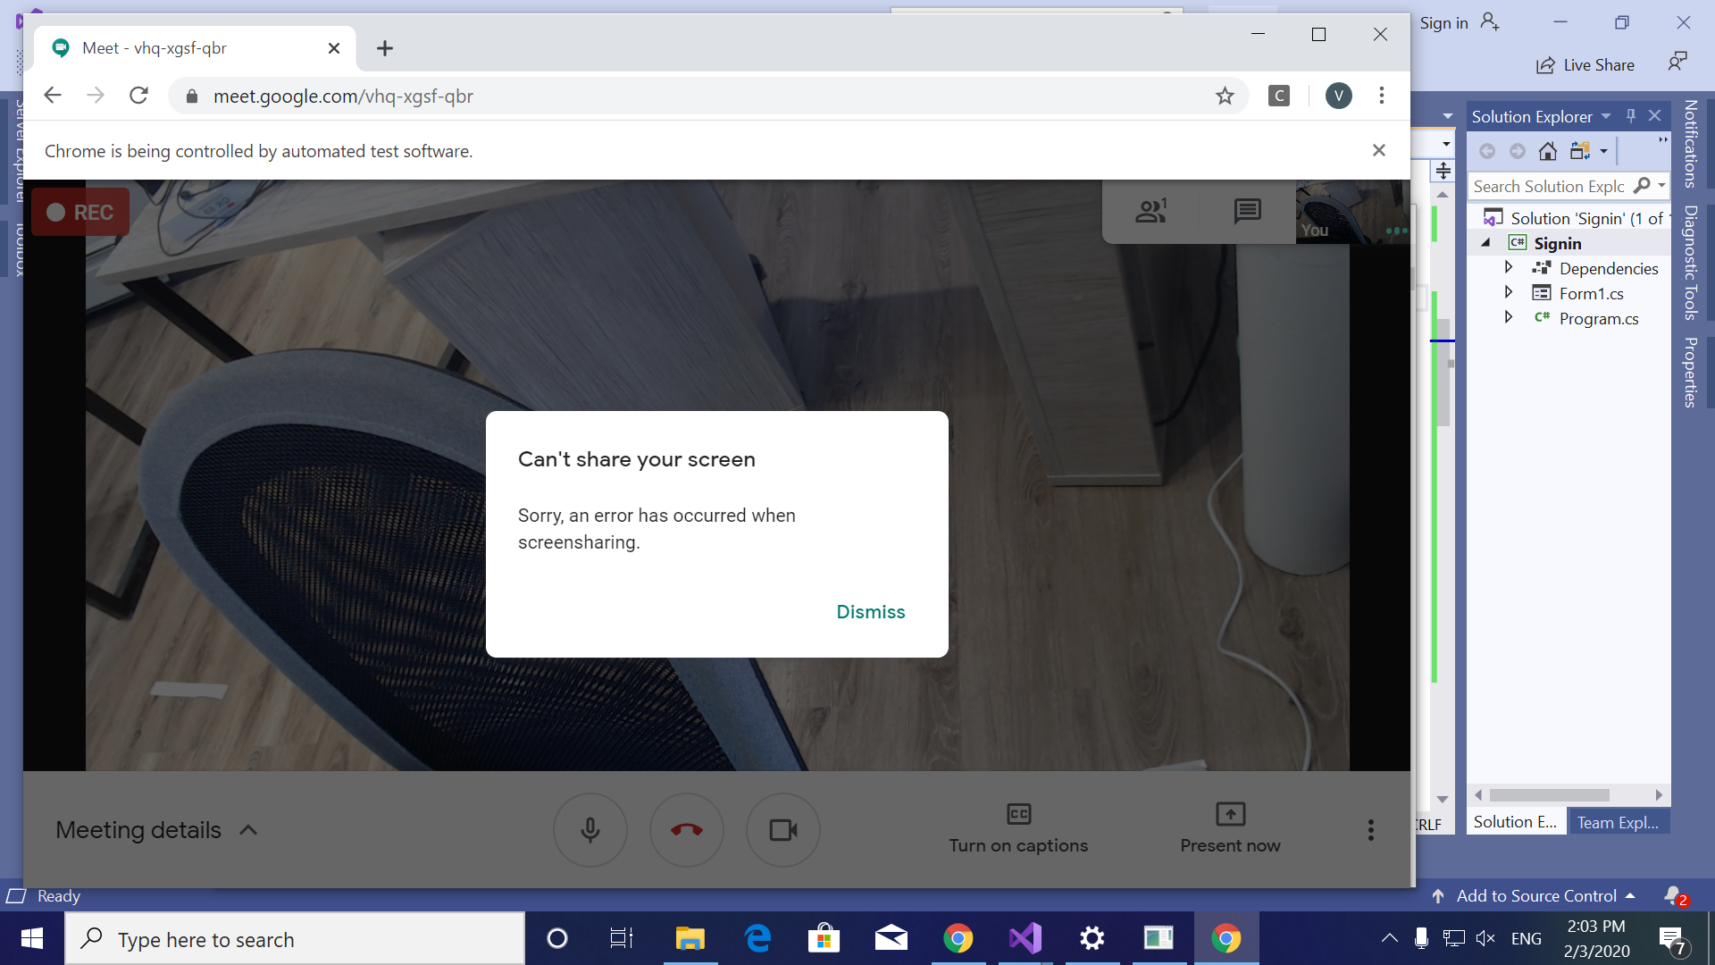This screenshot has height=965, width=1715.
Task: Select the Signin project in Solution Explorer
Action: pyautogui.click(x=1557, y=243)
